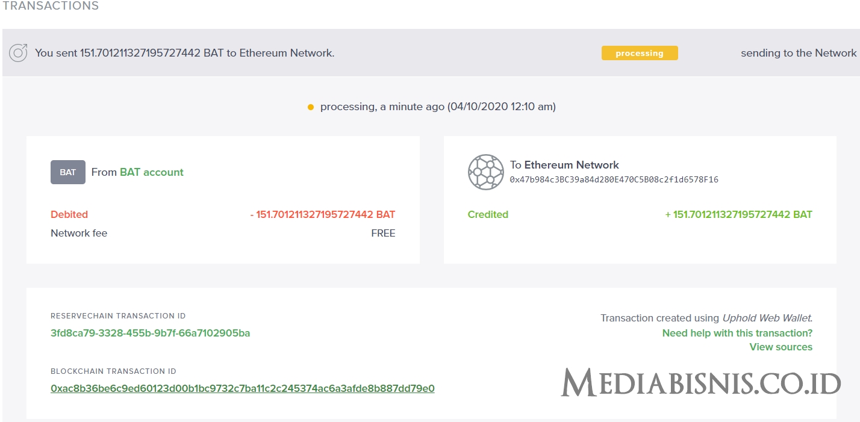Click the transaction timestamp line
Viewport: 860px width, 422px height.
(438, 106)
